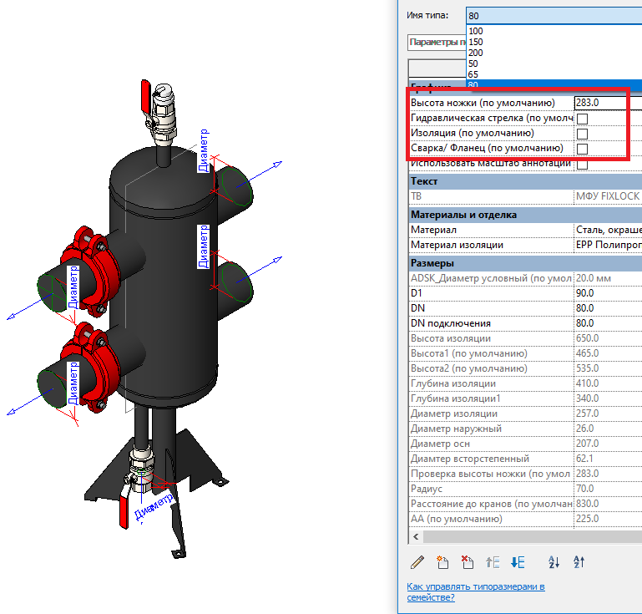Sort parameters in ascending A-Z order
Viewport: 642px width, 614px height.
click(553, 562)
